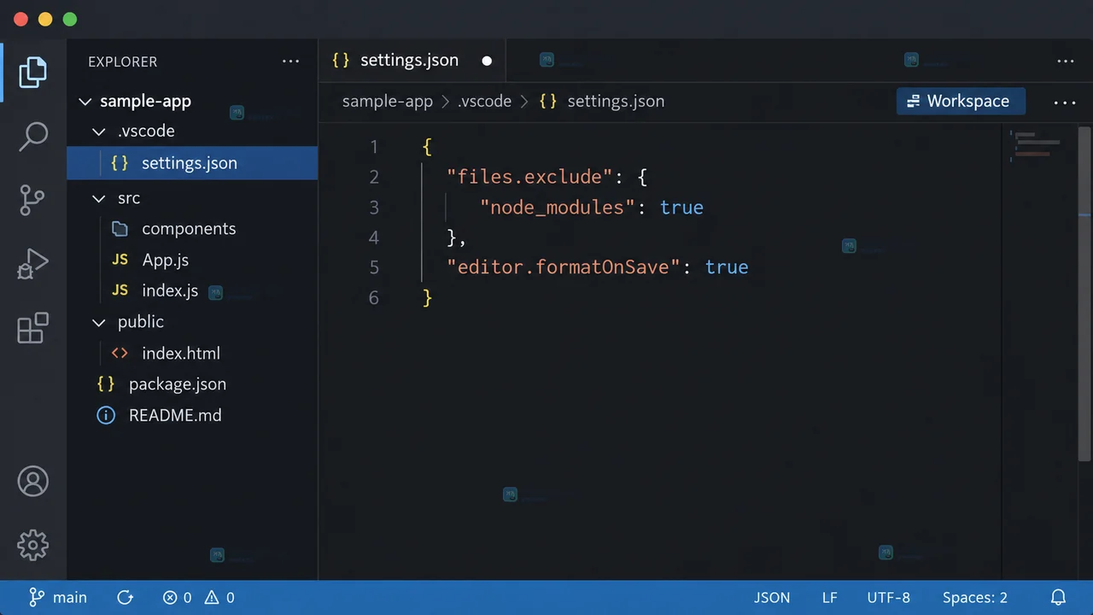The image size is (1093, 615).
Task: Open the Search view icon
Action: (x=32, y=137)
